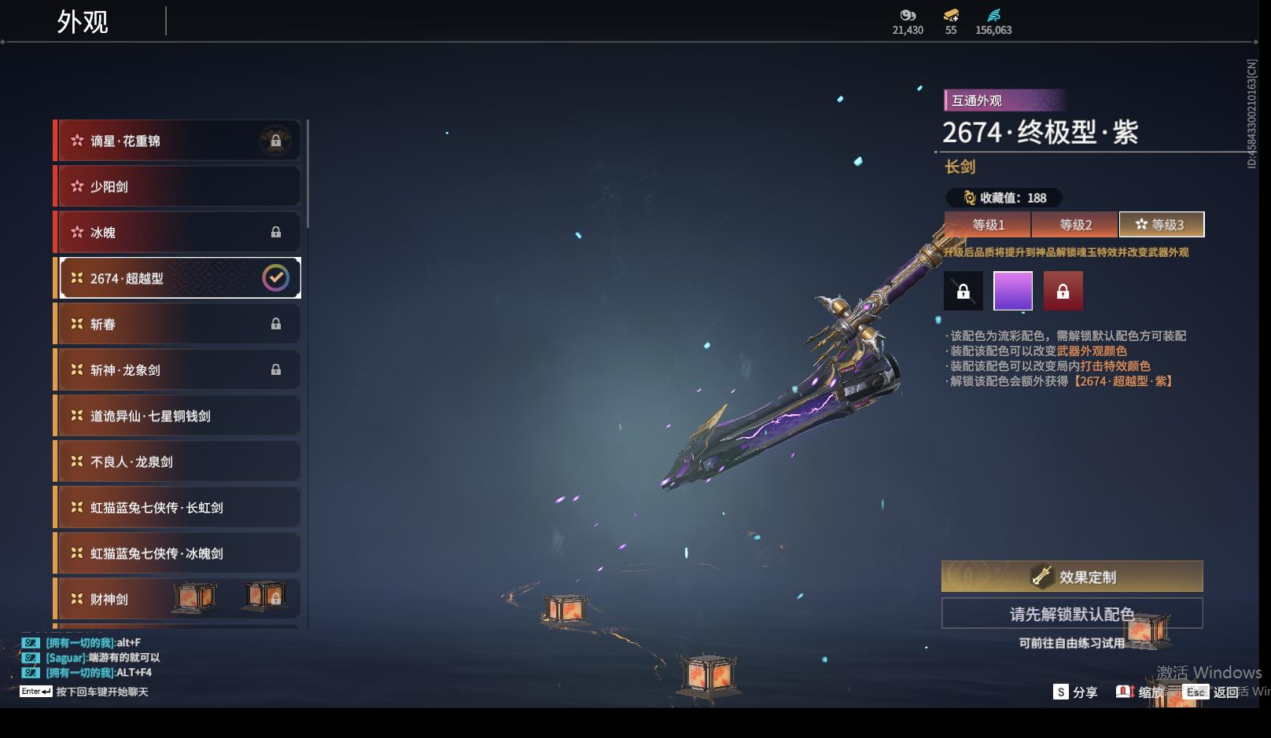Viewport: 1271px width, 738px height.
Task: Click the 分享 share button
Action: click(1075, 692)
